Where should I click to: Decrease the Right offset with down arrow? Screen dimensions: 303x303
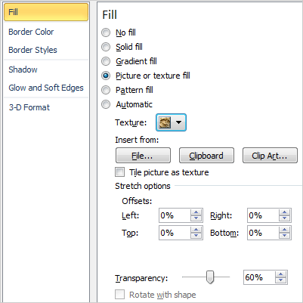[x=284, y=218]
